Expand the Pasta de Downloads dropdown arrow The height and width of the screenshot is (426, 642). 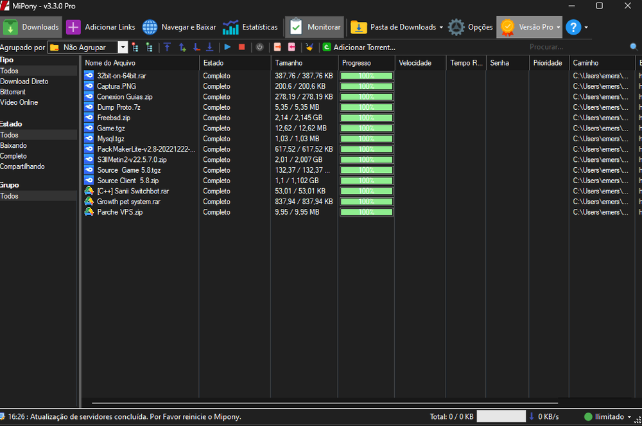[x=441, y=27]
